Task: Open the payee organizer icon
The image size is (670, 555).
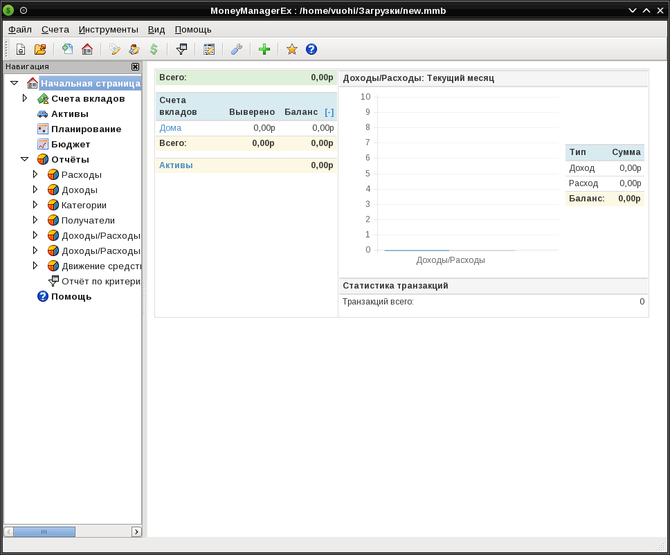Action: coord(134,49)
